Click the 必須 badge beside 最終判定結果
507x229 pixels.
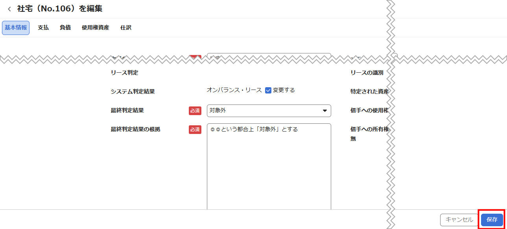pyautogui.click(x=195, y=111)
